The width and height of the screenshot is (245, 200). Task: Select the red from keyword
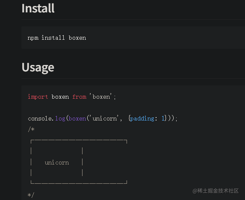tap(79, 97)
